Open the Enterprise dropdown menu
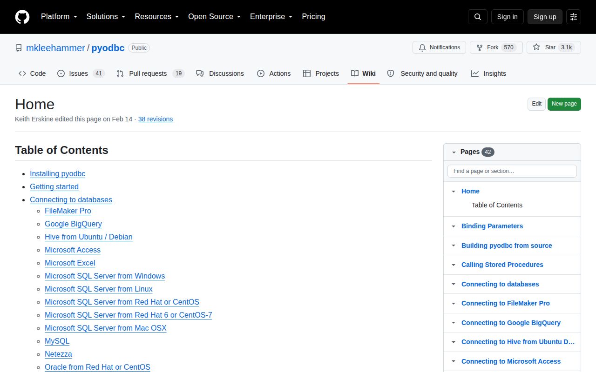 pyautogui.click(x=271, y=17)
